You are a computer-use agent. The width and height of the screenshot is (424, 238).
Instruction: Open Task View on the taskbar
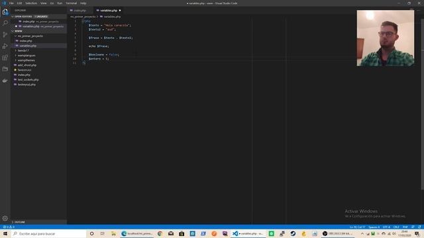[x=102, y=233]
